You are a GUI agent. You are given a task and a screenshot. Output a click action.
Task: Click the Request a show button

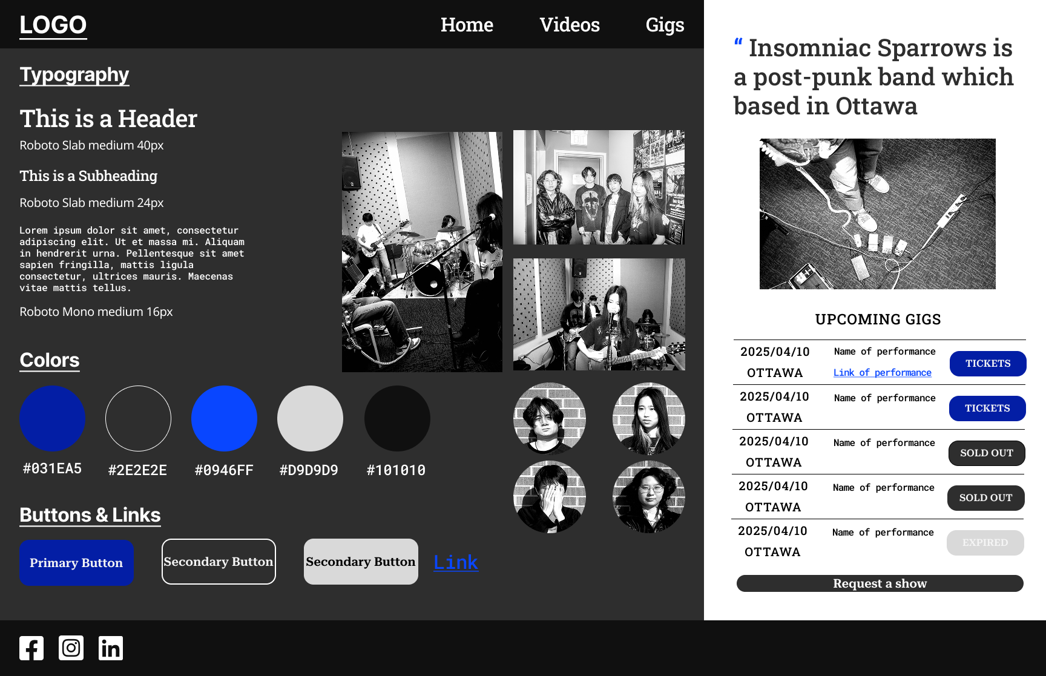tap(880, 583)
